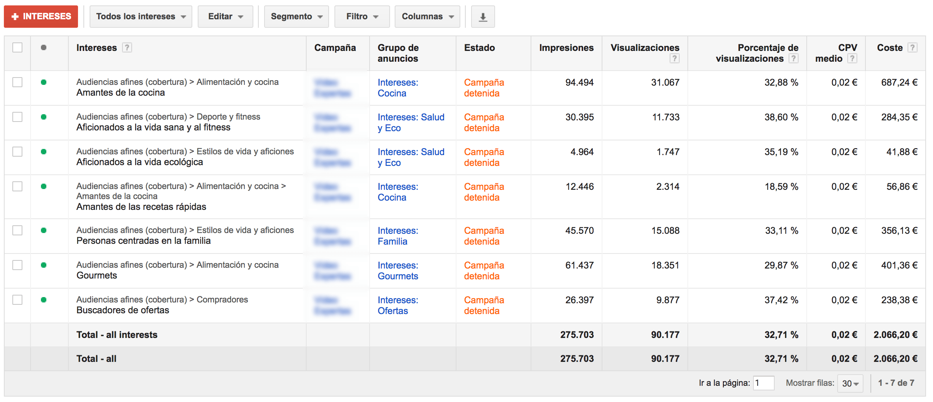Image resolution: width=933 pixels, height=402 pixels.
Task: Click green status dot for Personas centradas en la familia
Action: click(44, 230)
